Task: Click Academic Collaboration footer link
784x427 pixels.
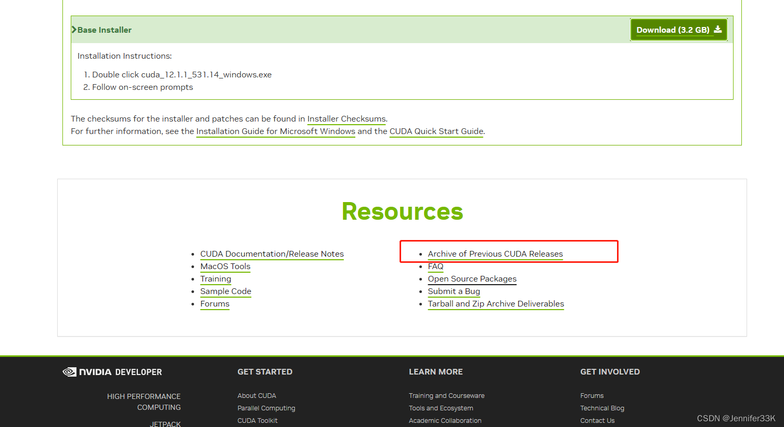Action: point(445,421)
